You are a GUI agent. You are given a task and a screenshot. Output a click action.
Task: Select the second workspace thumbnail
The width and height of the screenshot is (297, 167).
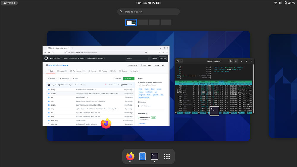pos(143,22)
